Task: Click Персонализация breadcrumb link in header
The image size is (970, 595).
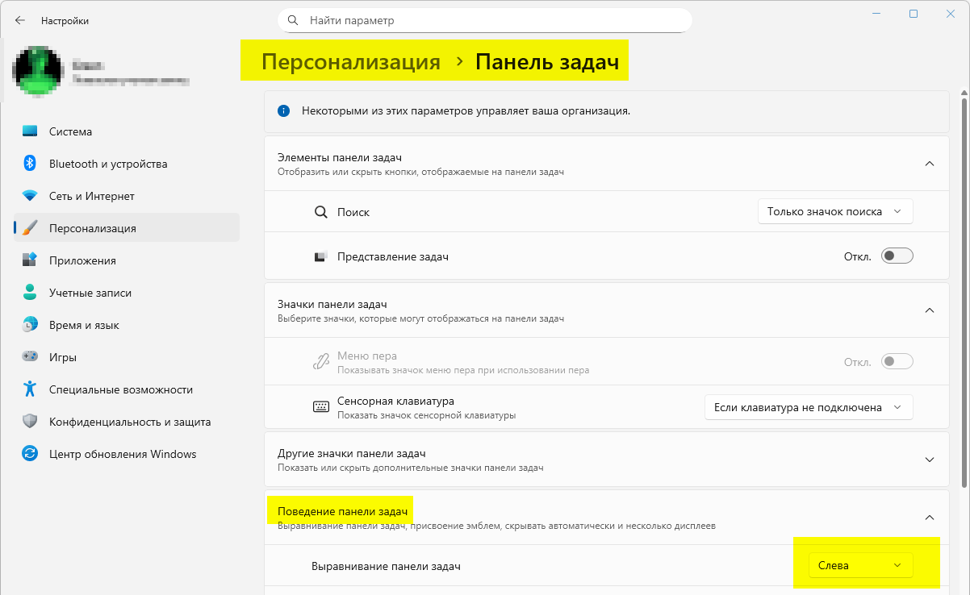Action: [x=351, y=62]
